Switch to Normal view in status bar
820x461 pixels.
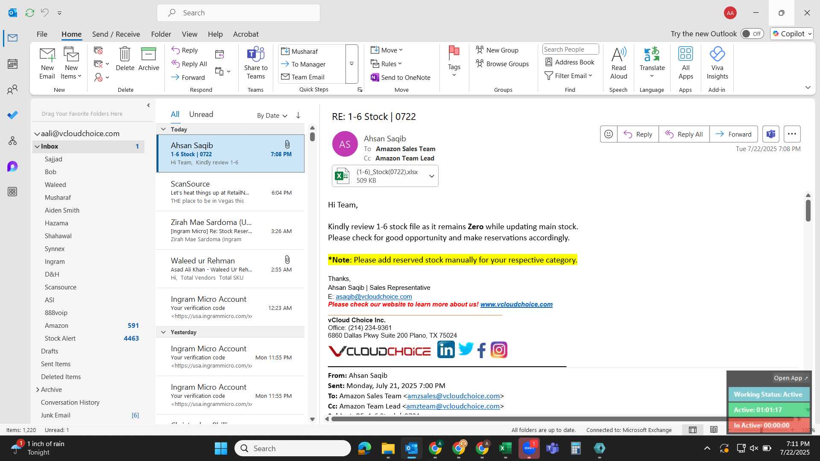[693, 430]
